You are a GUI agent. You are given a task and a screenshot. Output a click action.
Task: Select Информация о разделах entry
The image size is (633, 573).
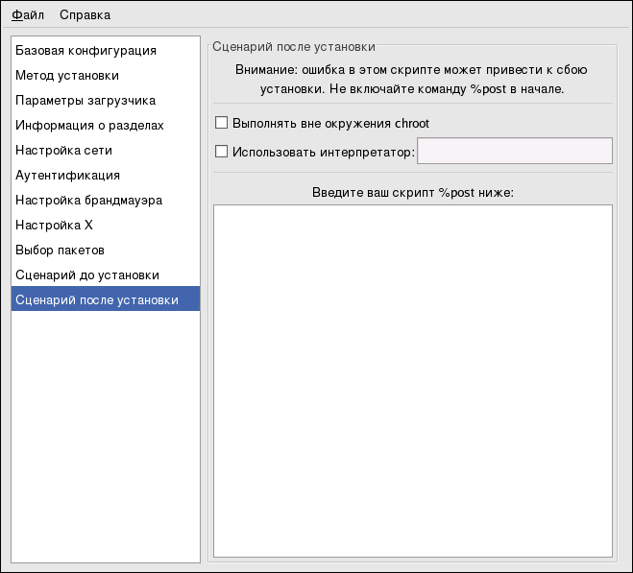tap(89, 125)
